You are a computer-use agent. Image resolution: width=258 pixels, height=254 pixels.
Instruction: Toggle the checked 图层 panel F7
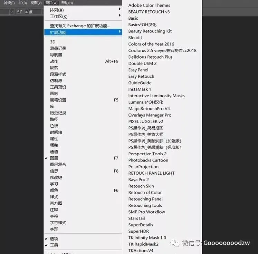point(83,158)
